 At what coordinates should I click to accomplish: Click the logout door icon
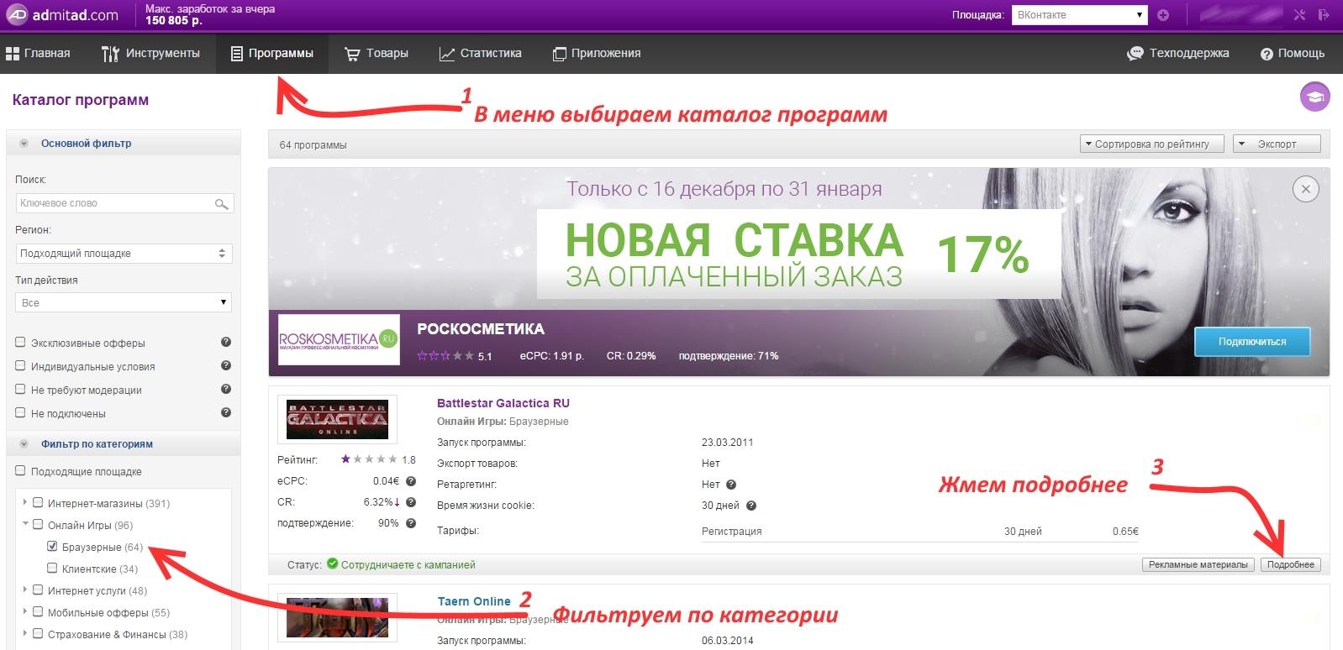pos(1324,15)
